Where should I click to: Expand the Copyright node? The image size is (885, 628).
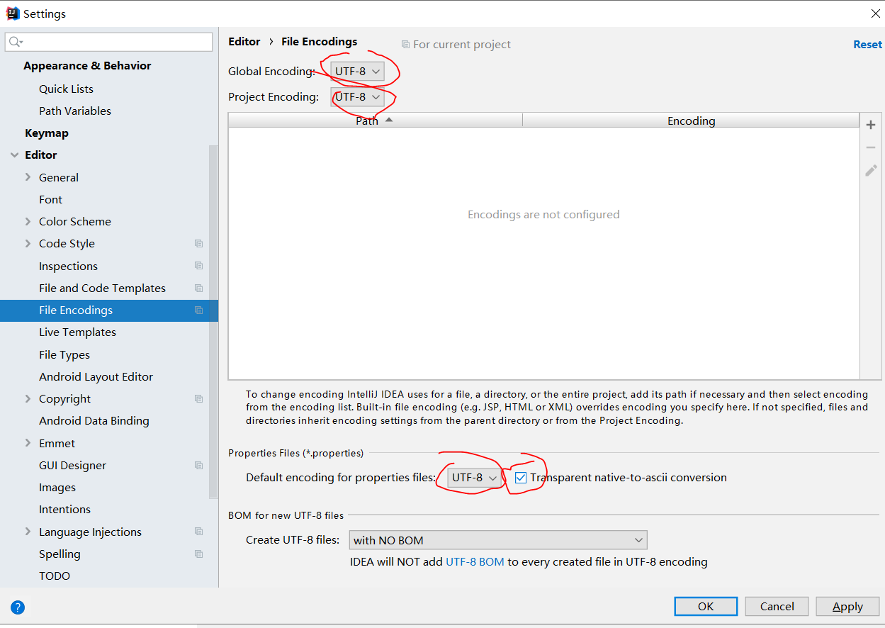28,398
